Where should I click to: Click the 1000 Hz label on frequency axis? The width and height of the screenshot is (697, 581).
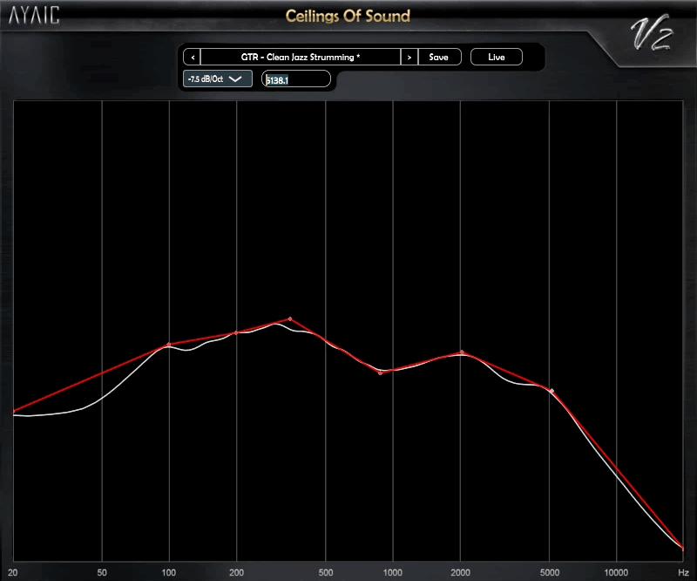tap(393, 571)
